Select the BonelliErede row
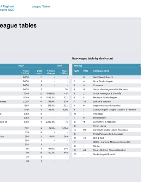 pyautogui.click(x=107, y=118)
